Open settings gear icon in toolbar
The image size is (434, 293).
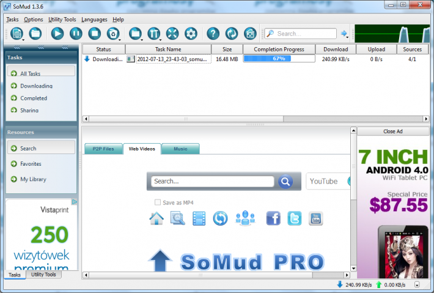tap(191, 34)
